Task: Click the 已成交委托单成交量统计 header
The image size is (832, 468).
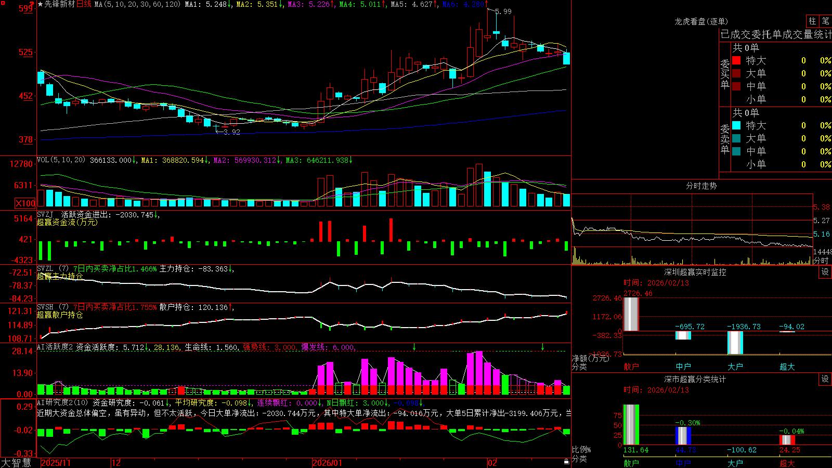Action: [x=776, y=34]
